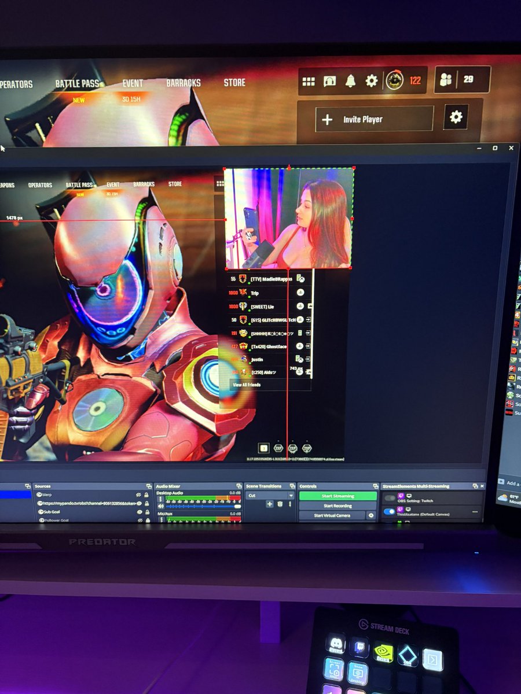Toggle visibility of the mypando.tv browser source
Image resolution: width=521 pixels, height=694 pixels.
pos(139,503)
